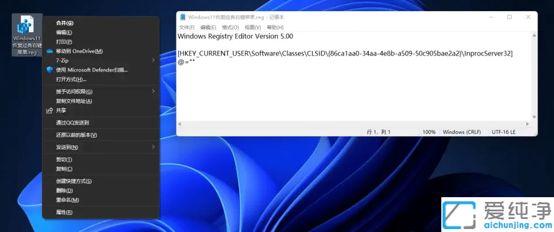Click Notepad vertical scrollbar up arrow
Image resolution: width=554 pixels, height=232 pixels.
(x=534, y=35)
